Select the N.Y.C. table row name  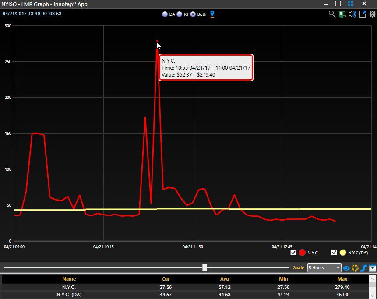pyautogui.click(x=69, y=287)
